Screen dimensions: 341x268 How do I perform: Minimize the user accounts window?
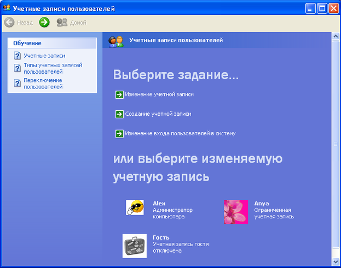pos(310,9)
